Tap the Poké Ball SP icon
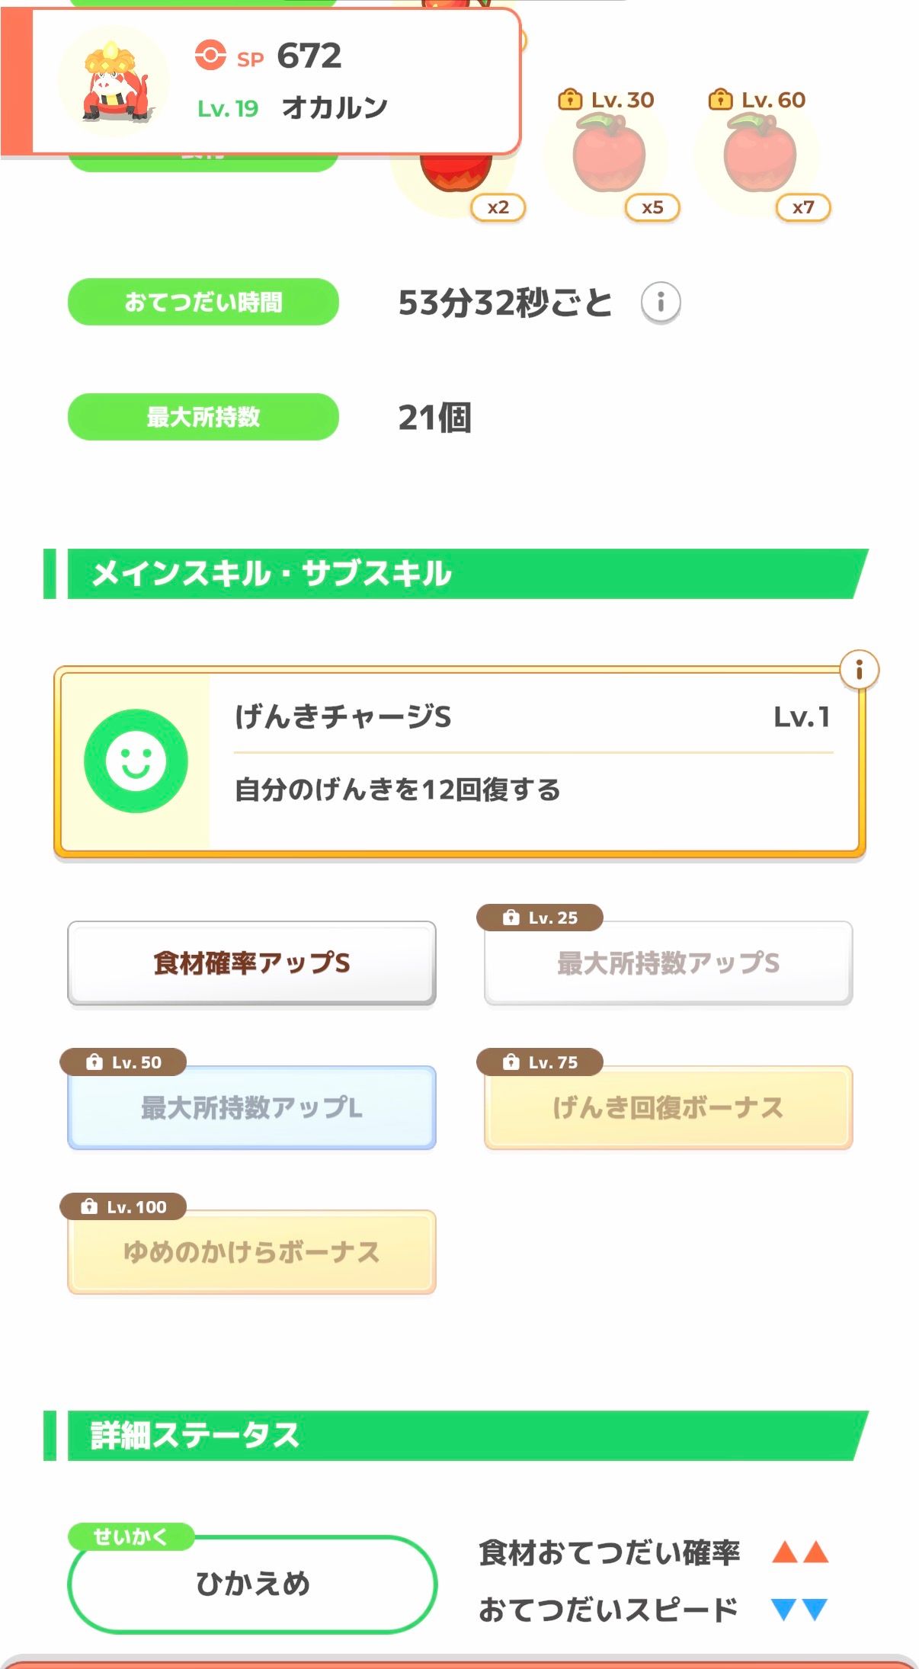 (x=210, y=56)
